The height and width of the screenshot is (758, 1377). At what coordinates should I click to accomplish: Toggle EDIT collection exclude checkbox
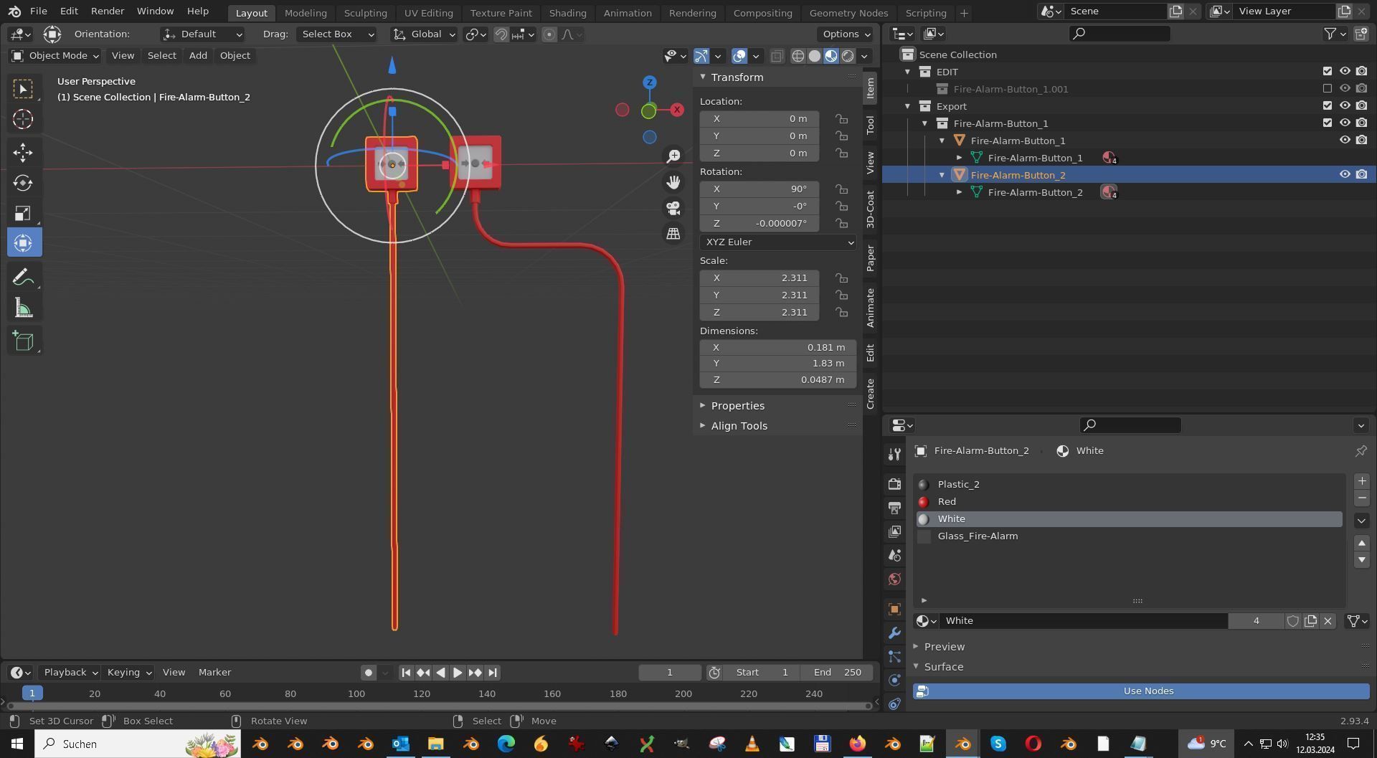(1328, 72)
